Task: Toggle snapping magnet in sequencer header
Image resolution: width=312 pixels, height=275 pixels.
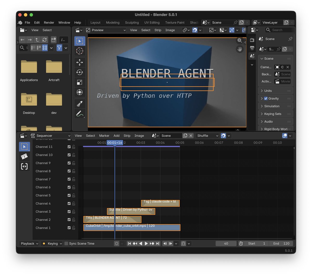Action: click(223, 136)
